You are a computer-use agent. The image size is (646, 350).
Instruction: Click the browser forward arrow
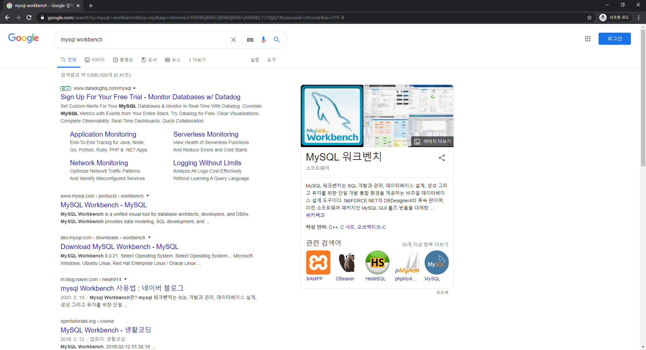18,17
